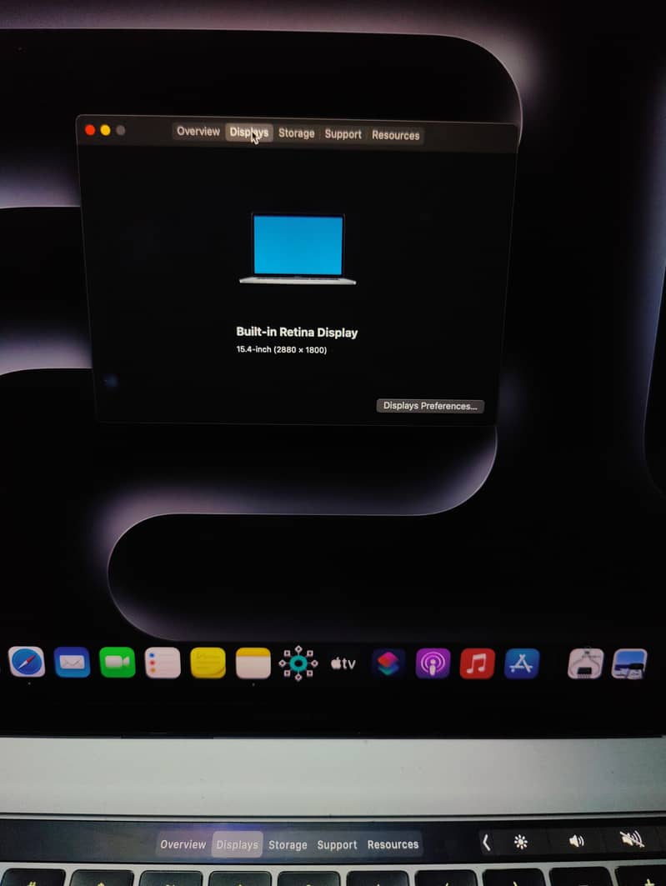Open the Shortcuts app icon

pyautogui.click(x=388, y=663)
